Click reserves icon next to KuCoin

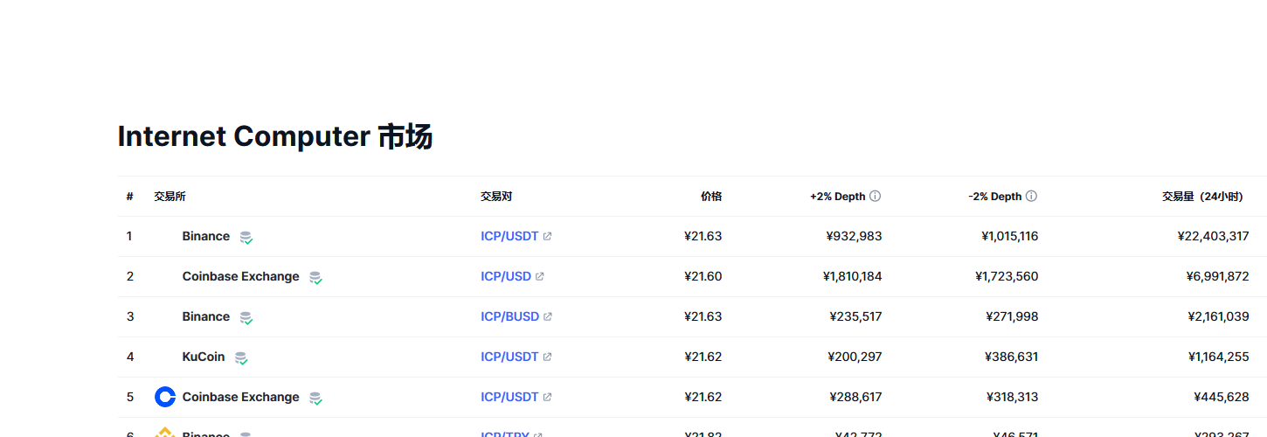click(x=241, y=357)
